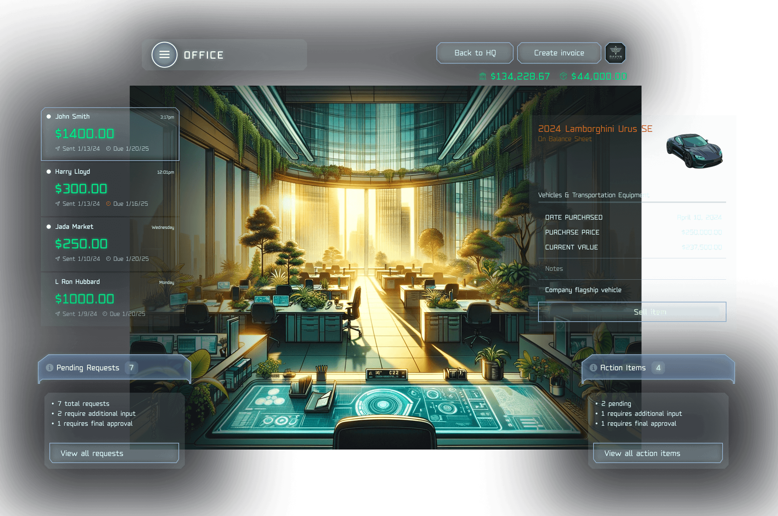The width and height of the screenshot is (778, 516).
Task: Toggle unread dot on Harry Lloyd invoice
Action: pyautogui.click(x=49, y=172)
